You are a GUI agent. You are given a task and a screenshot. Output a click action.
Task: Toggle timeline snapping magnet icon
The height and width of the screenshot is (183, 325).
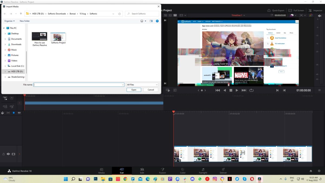[x=3, y=113]
